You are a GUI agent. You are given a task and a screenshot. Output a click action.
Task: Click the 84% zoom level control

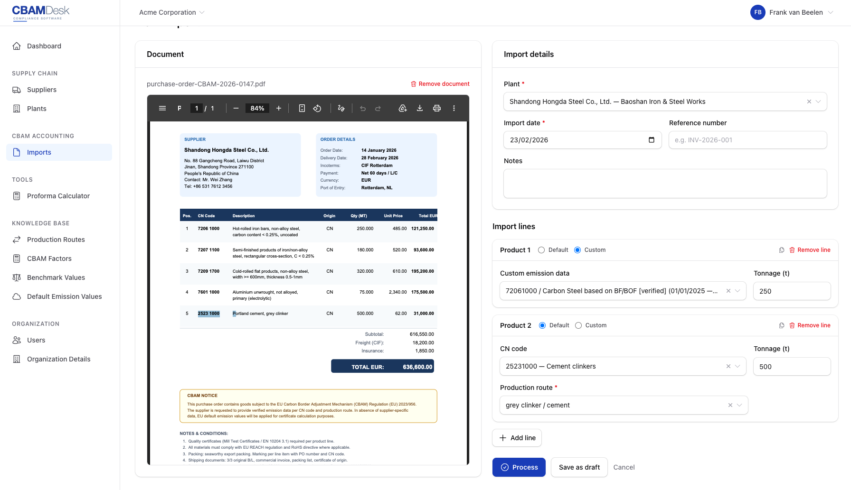257,108
